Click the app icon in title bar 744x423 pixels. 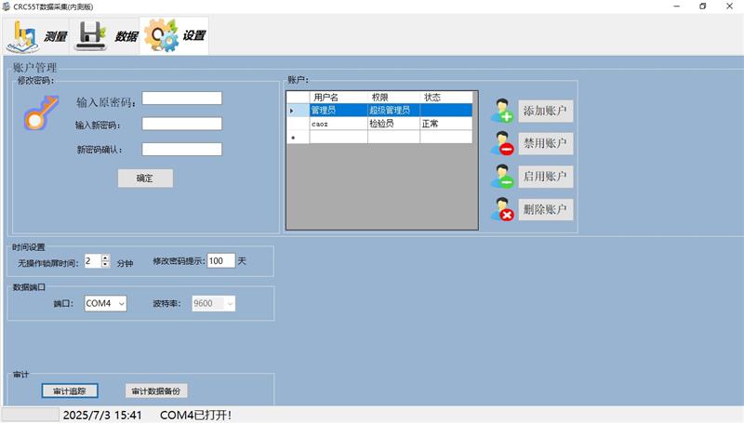pyautogui.click(x=7, y=7)
